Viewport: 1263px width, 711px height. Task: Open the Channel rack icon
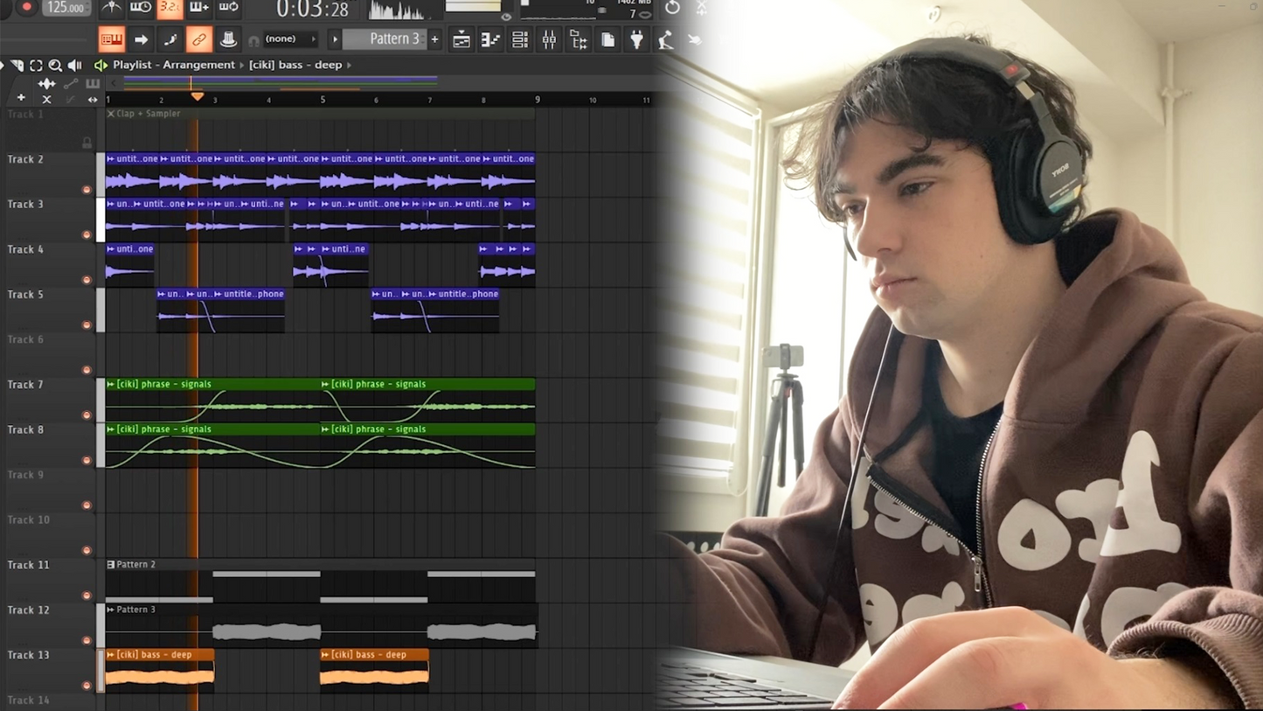[x=520, y=39]
